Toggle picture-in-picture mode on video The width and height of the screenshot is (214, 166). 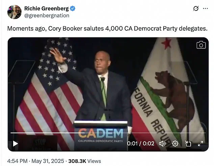click(x=188, y=143)
